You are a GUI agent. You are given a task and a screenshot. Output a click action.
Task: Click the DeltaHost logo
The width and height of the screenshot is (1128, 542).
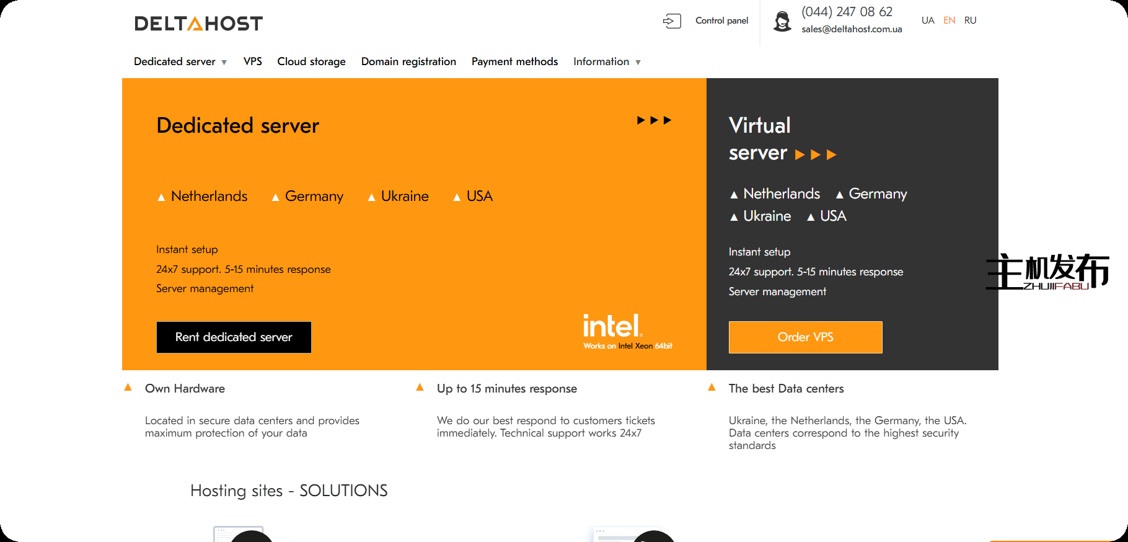tap(198, 24)
